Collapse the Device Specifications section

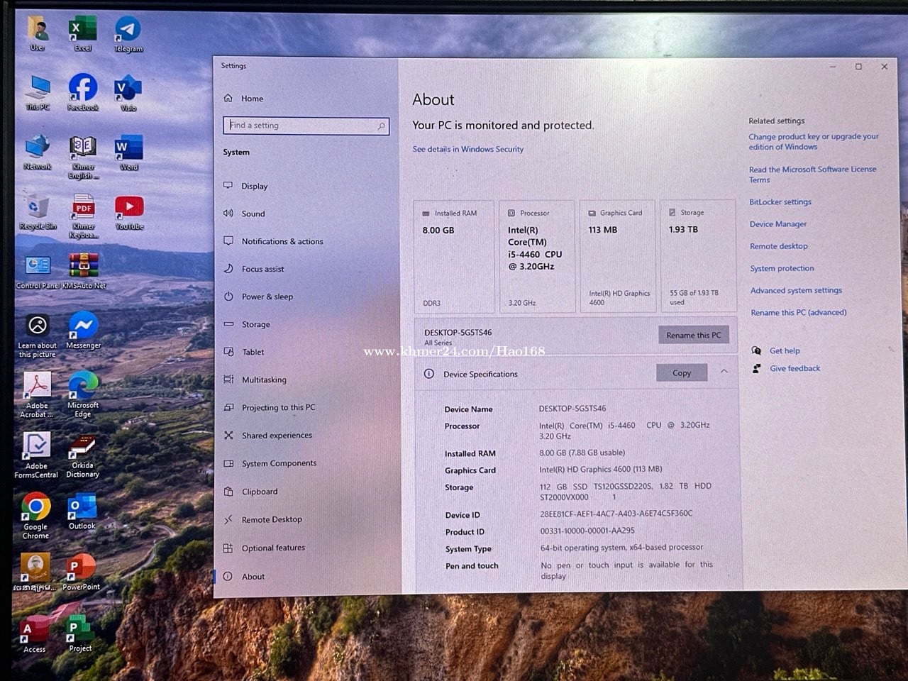[724, 372]
